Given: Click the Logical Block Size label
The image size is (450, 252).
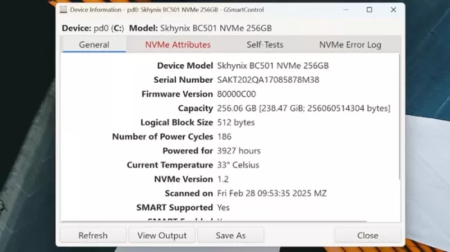Looking at the screenshot, I should [x=177, y=123].
